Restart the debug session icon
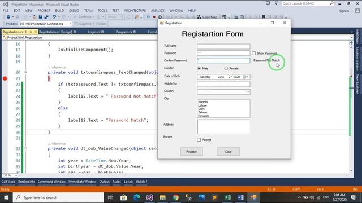Image resolution: width=362 pixels, height=203 pixels. (160, 17)
